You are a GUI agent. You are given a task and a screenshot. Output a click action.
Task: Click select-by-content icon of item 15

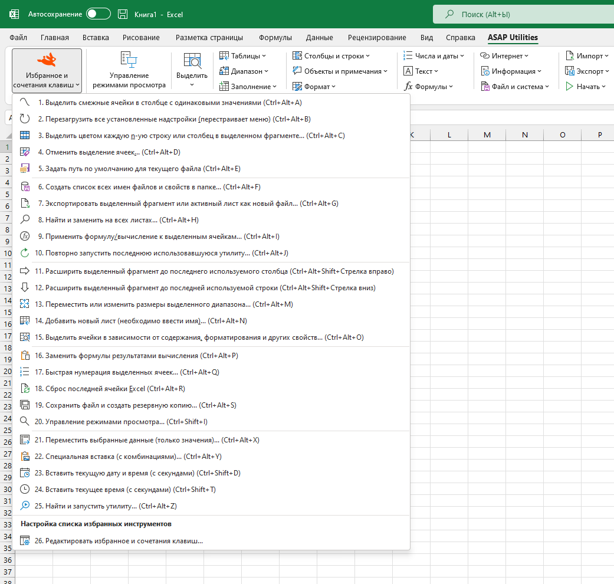point(25,337)
